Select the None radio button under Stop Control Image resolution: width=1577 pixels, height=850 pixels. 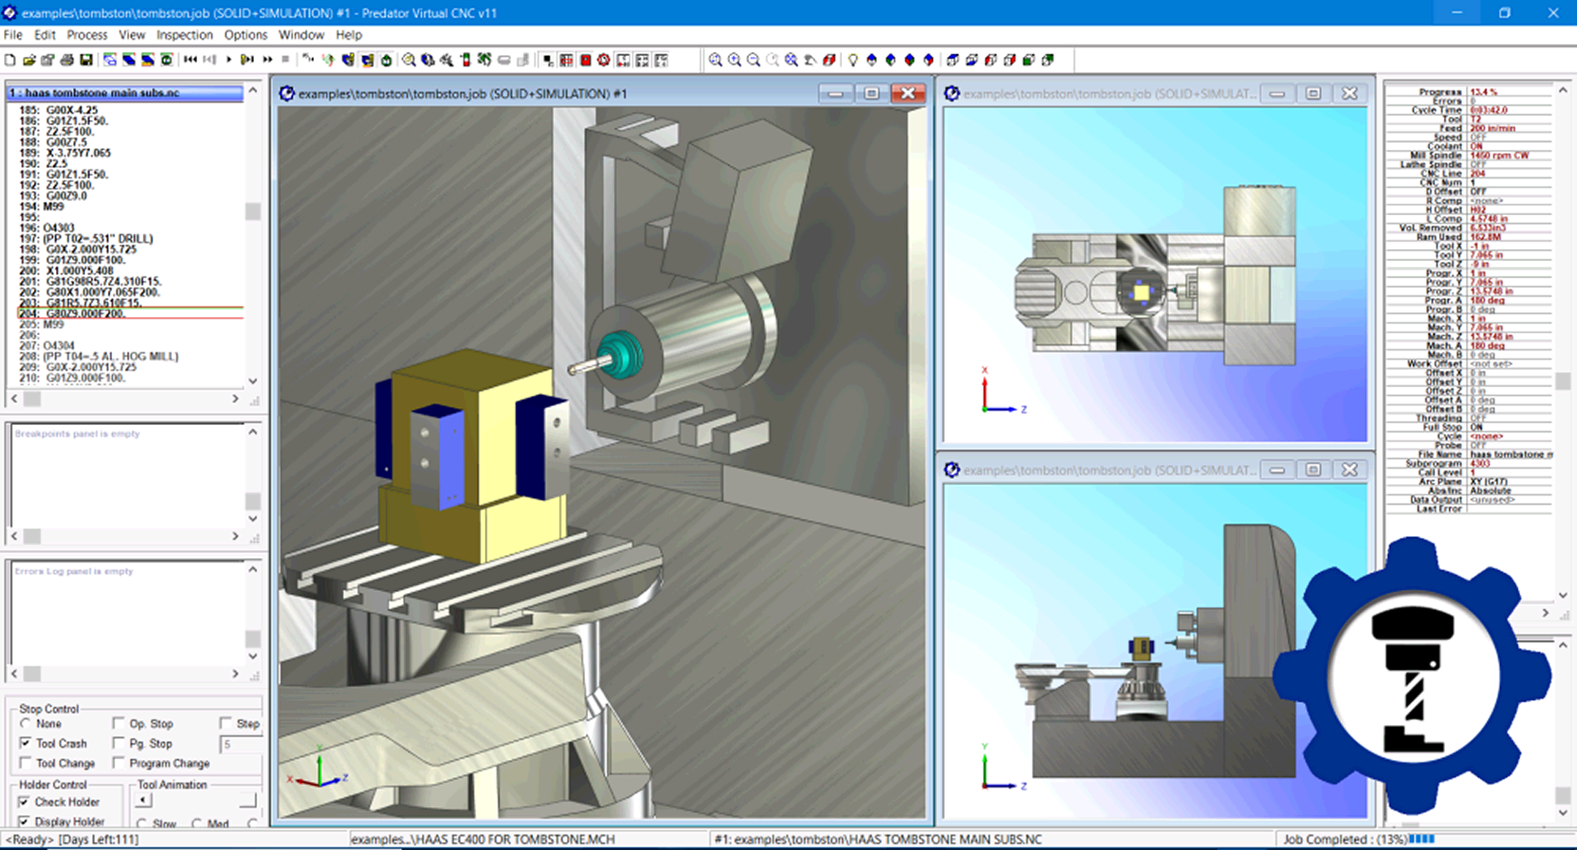(x=25, y=723)
